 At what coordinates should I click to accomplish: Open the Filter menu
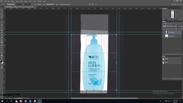(30, 1)
